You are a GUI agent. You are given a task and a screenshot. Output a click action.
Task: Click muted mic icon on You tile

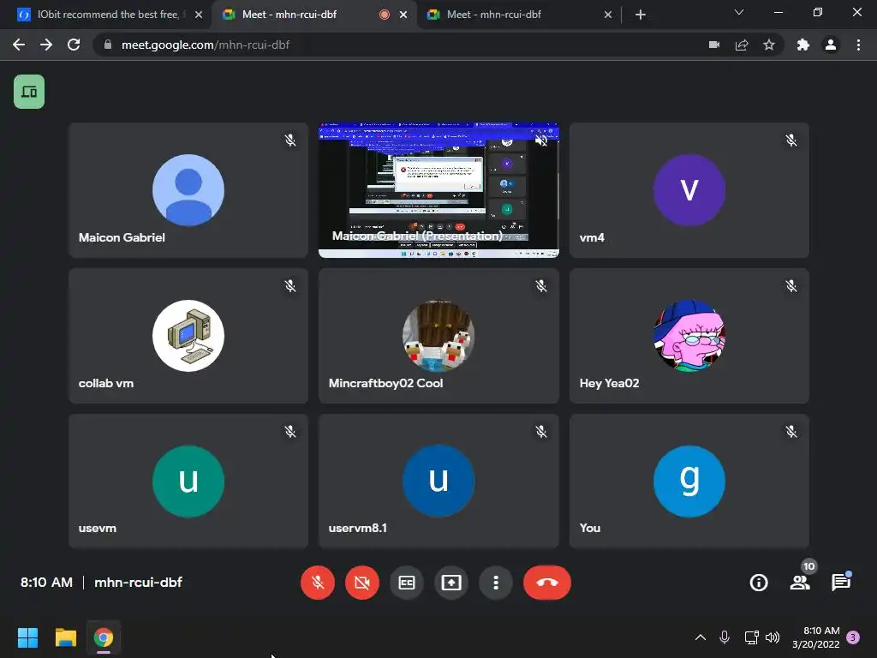coord(791,432)
